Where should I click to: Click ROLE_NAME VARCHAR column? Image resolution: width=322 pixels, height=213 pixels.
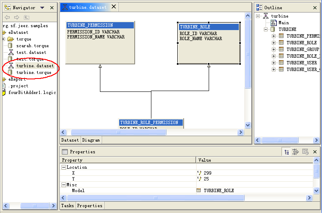pos(201,38)
